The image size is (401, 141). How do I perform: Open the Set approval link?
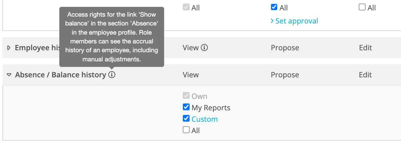click(x=294, y=21)
